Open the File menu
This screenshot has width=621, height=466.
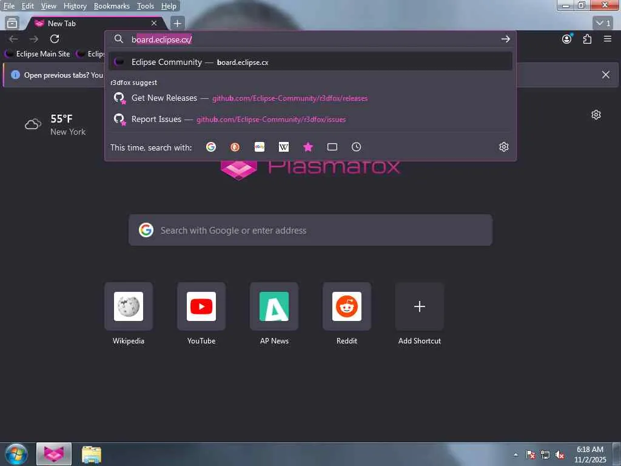[x=8, y=6]
